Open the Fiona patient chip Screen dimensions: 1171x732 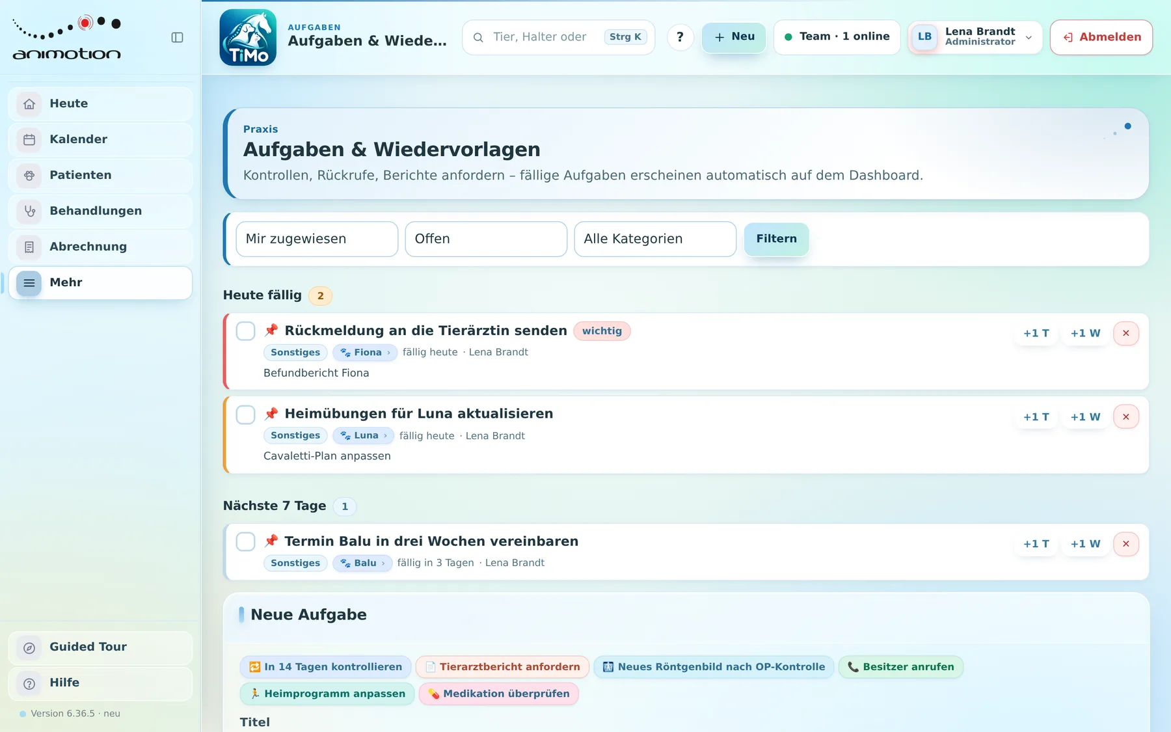point(364,353)
